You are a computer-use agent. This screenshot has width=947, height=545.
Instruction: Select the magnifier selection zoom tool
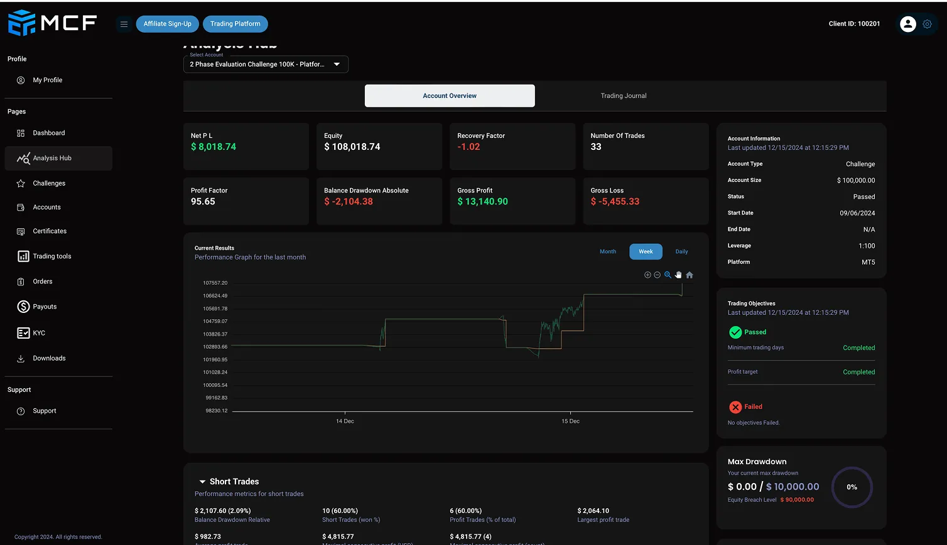668,275
